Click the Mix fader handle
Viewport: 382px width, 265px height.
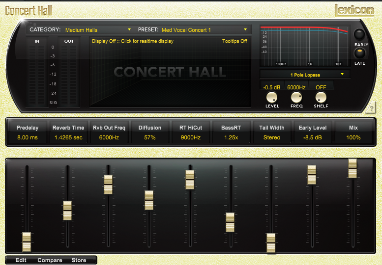(353, 168)
